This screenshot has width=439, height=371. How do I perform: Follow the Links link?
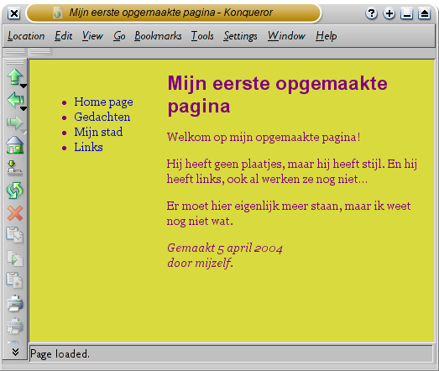pos(88,147)
